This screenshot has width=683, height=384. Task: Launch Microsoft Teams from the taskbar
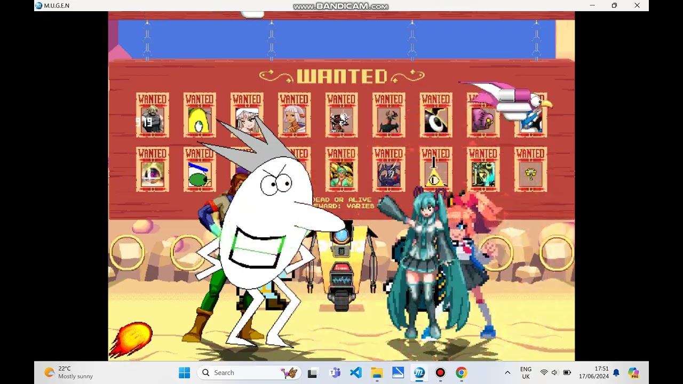[x=335, y=373]
